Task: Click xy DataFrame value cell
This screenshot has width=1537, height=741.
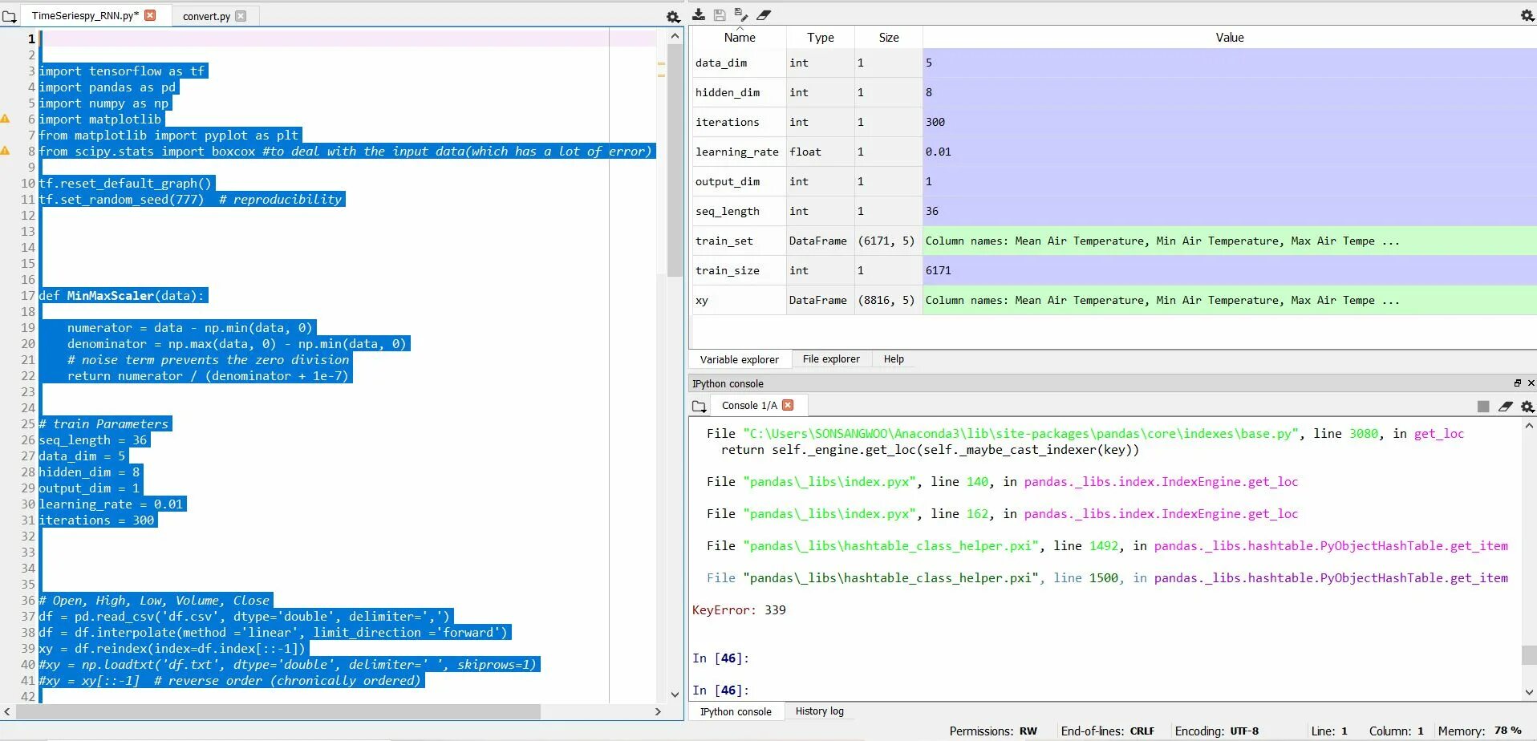Action: [x=1230, y=300]
